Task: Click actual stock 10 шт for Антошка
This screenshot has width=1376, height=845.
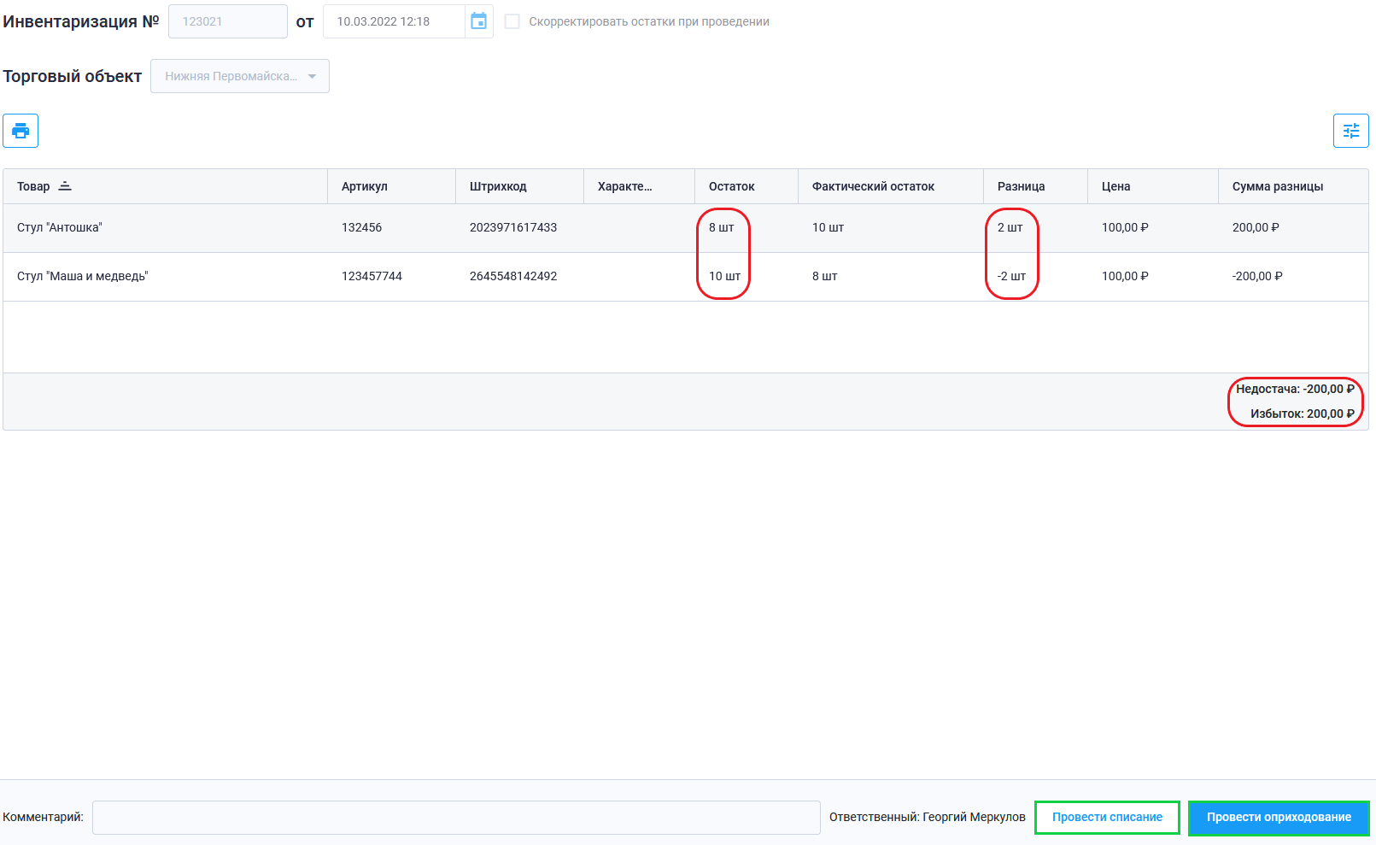Action: [828, 228]
